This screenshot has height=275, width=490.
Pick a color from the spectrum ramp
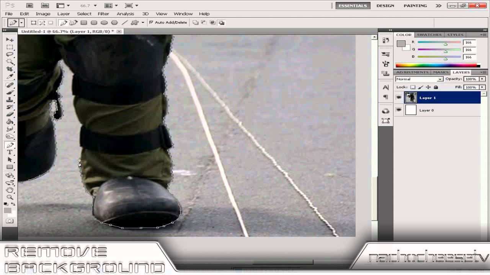tap(438, 65)
